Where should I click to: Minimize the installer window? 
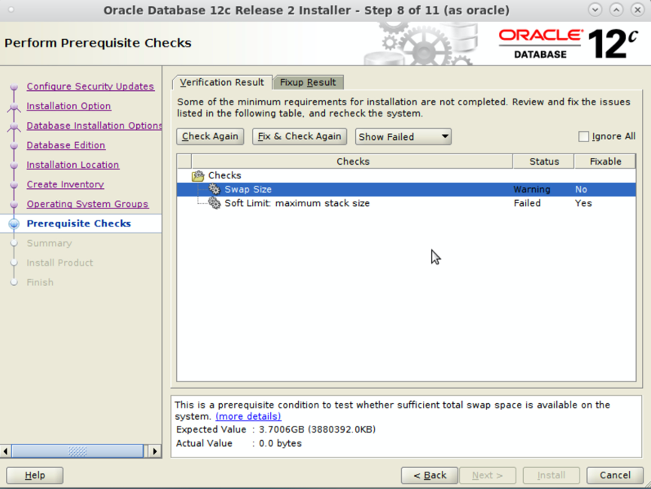click(595, 10)
